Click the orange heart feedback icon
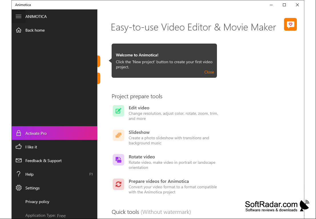 [290, 24]
